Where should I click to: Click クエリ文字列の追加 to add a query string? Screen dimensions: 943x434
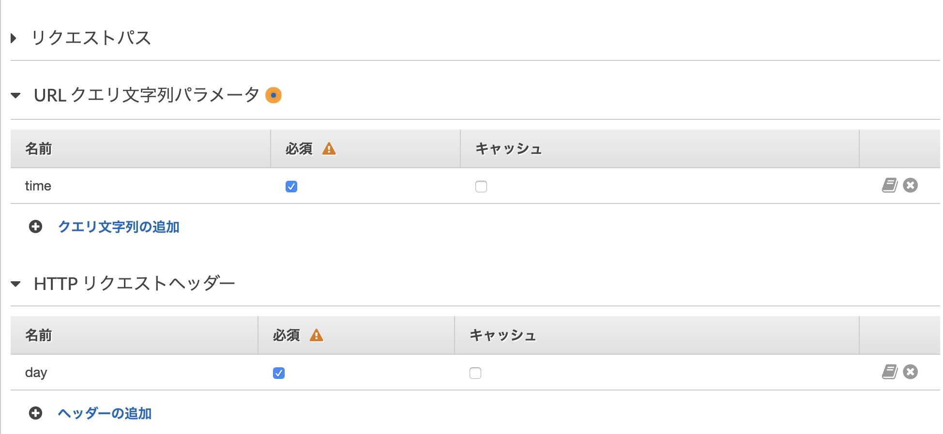119,227
